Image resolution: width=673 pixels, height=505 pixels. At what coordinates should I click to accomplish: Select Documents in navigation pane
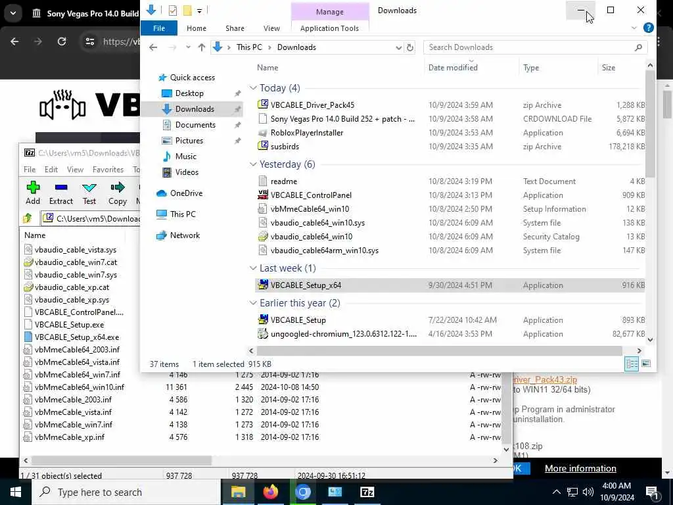(x=195, y=125)
